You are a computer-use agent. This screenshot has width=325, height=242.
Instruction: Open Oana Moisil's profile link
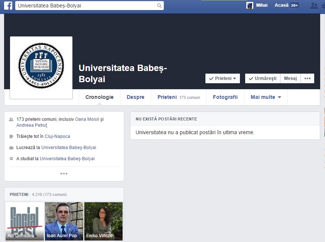(87, 119)
